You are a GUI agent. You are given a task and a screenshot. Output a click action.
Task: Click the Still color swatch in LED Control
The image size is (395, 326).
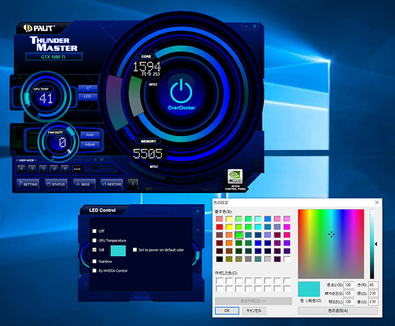coord(118,250)
